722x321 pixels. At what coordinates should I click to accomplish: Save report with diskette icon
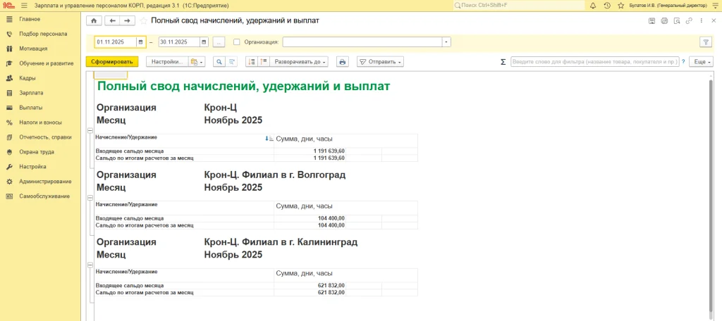click(x=651, y=20)
